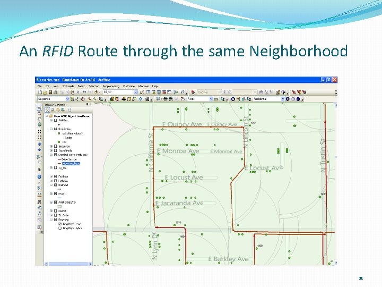The width and height of the screenshot is (382, 287).
Task: Click the buffer layer green symbol swatch
Action: click(59, 206)
